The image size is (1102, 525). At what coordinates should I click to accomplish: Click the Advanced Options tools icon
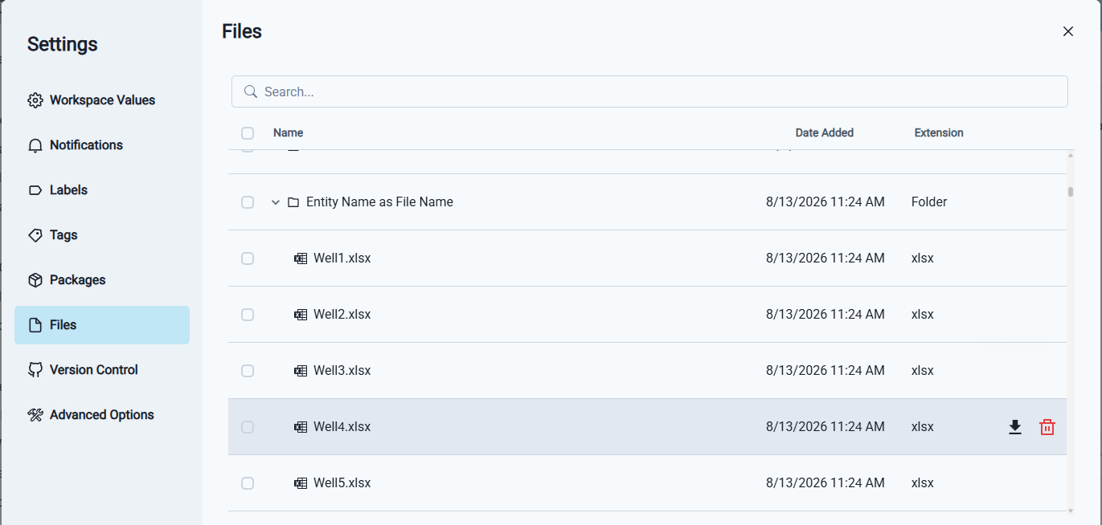[35, 415]
